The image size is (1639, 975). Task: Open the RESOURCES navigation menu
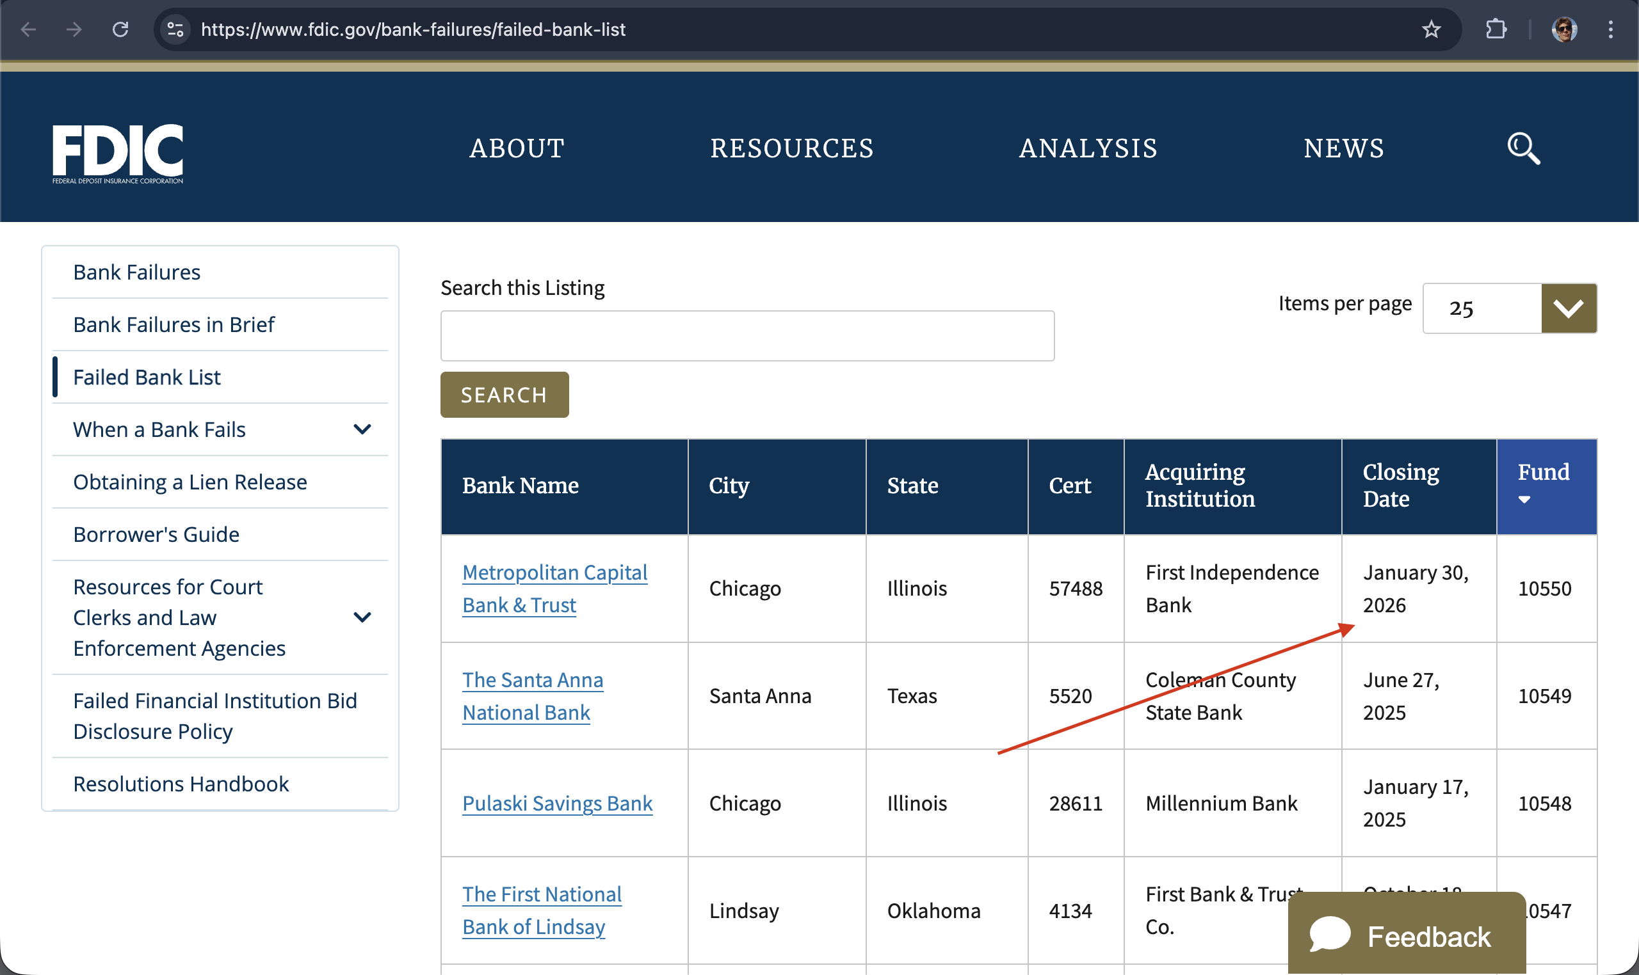[791, 148]
